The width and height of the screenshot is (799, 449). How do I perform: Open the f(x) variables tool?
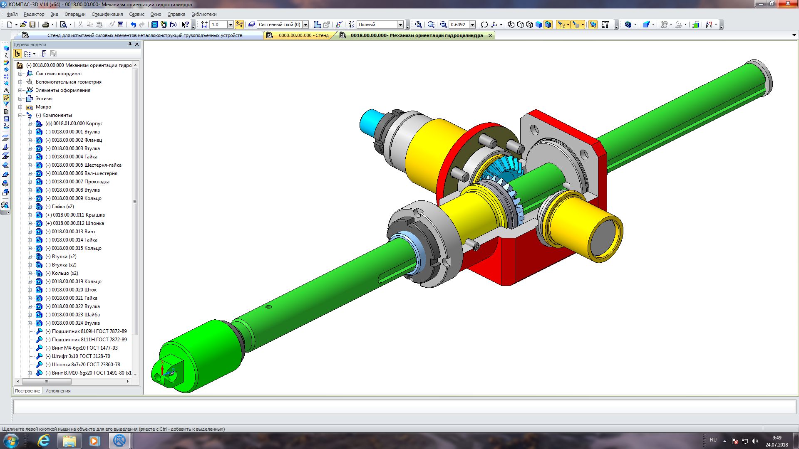tap(173, 25)
